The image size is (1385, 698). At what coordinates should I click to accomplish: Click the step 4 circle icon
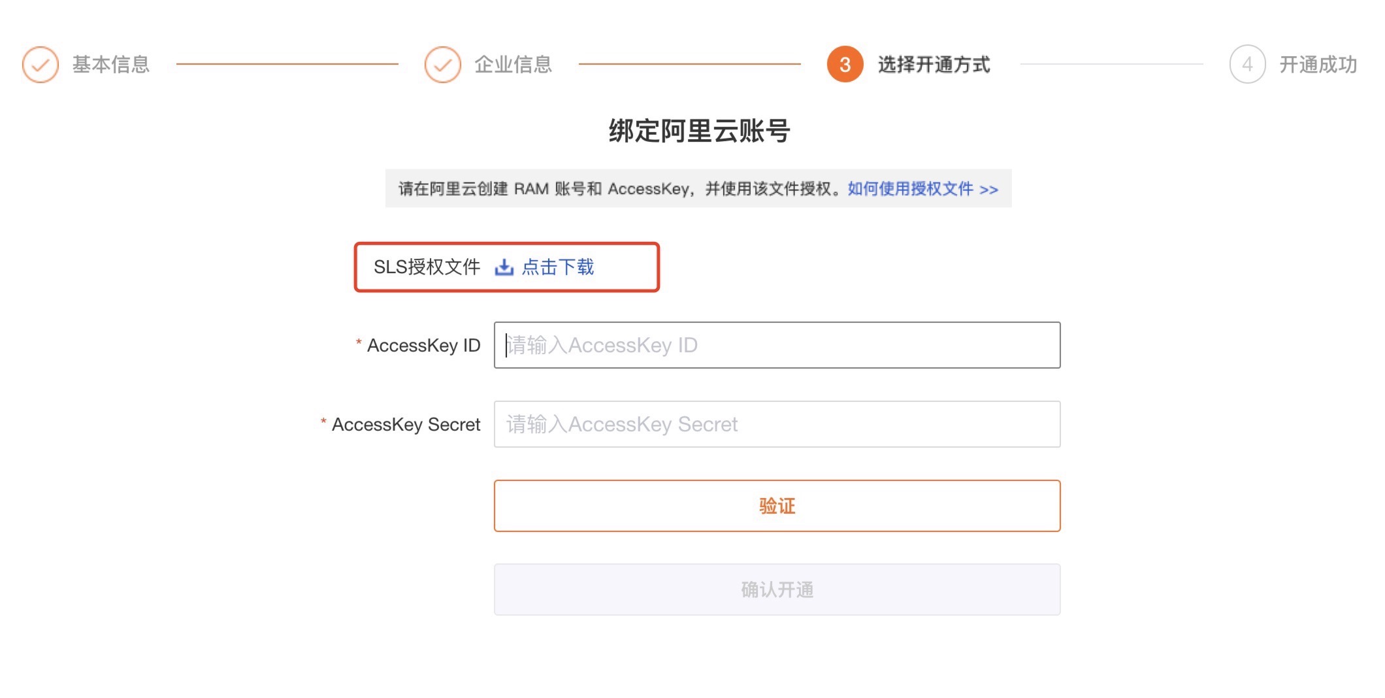pos(1248,65)
